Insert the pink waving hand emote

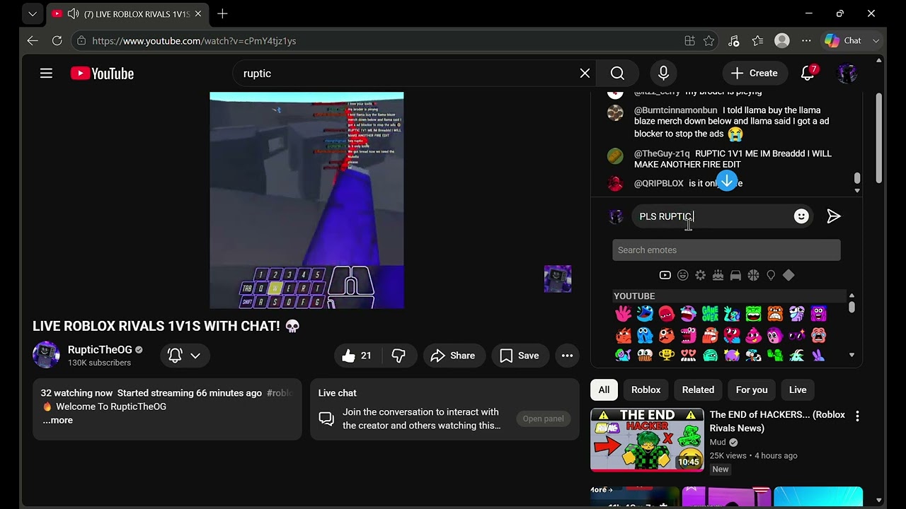[623, 313]
